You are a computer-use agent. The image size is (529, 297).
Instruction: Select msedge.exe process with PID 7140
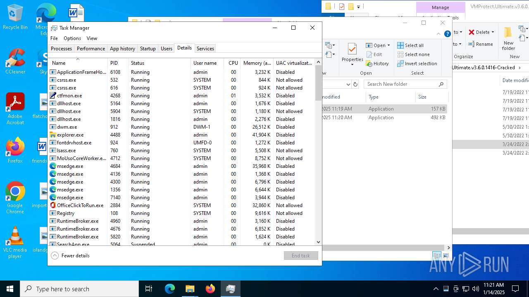tap(182, 198)
